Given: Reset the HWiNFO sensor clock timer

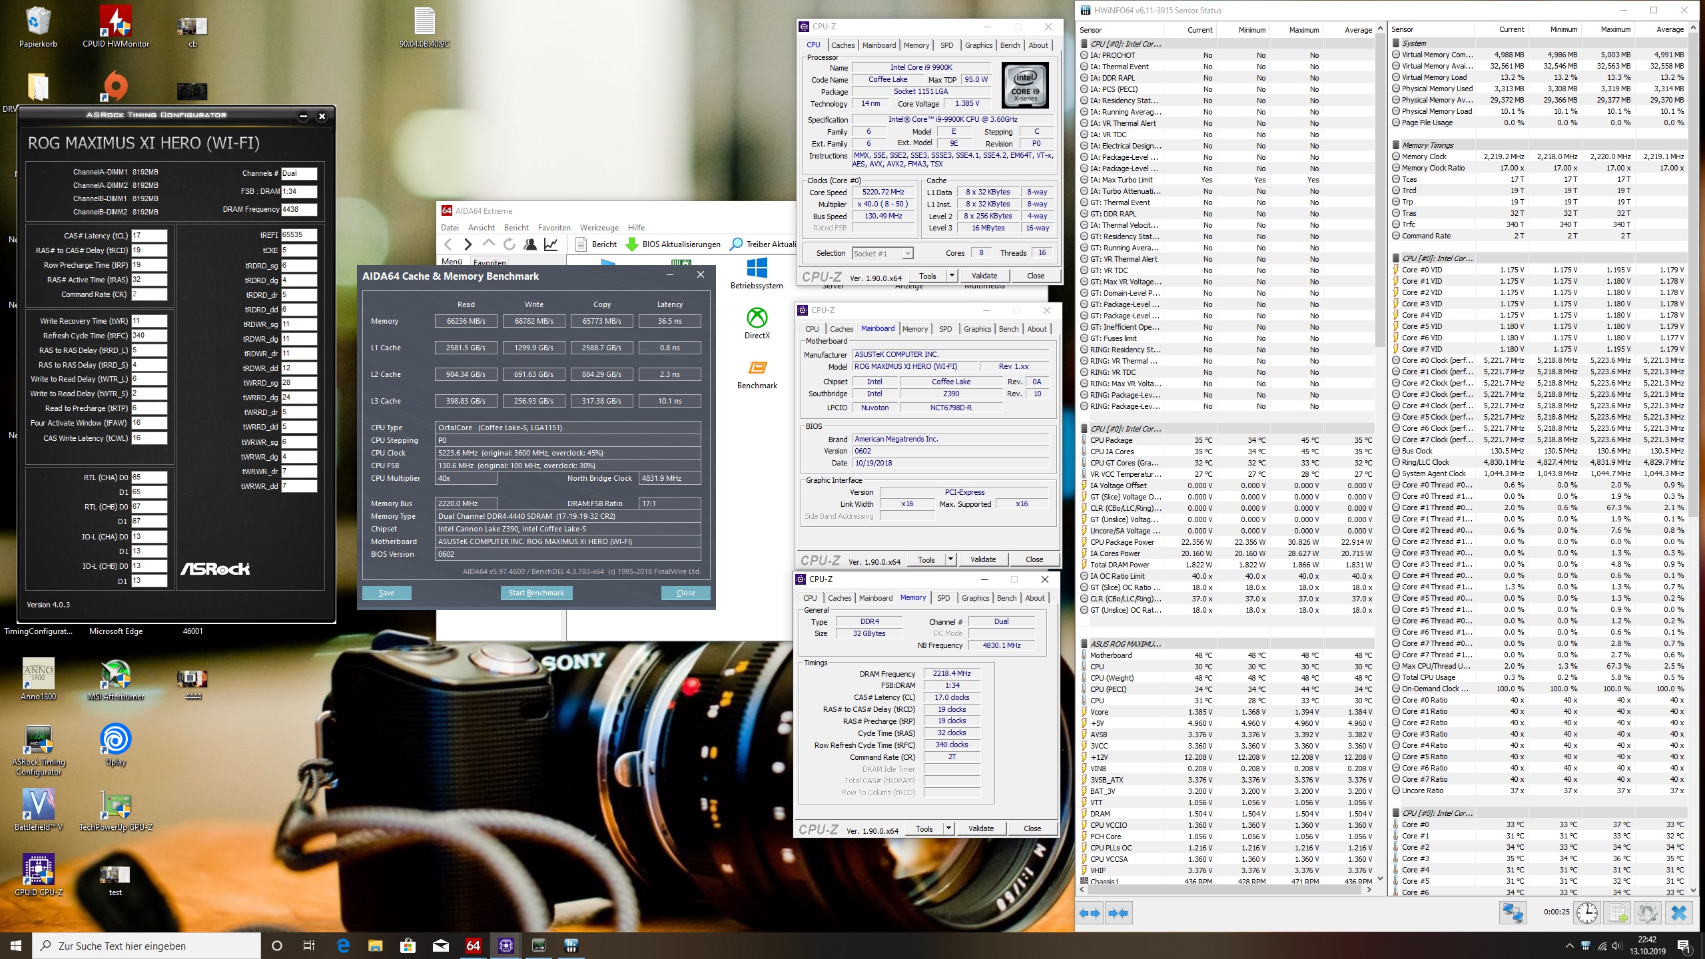Looking at the screenshot, I should [x=1587, y=913].
